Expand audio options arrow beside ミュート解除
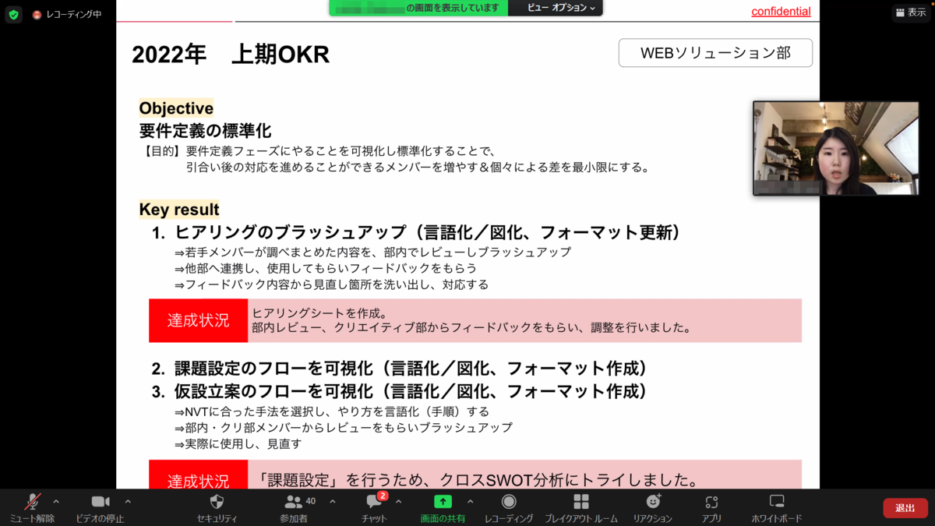 pos(56,502)
